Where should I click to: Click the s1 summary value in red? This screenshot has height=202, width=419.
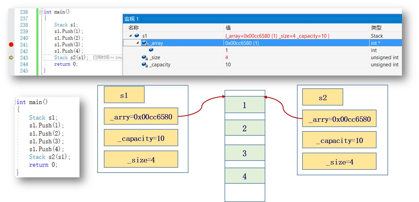[x=277, y=36]
